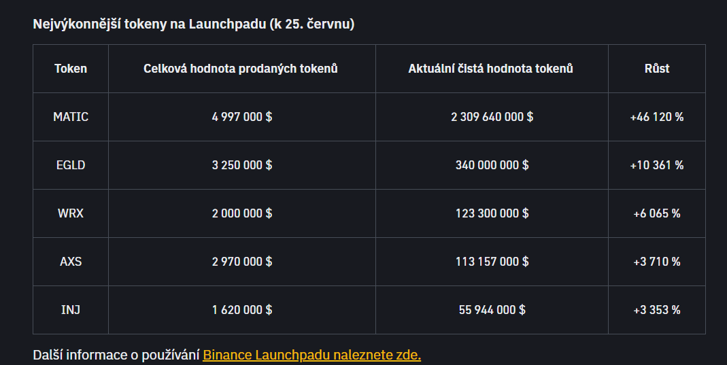Screen dimensions: 727x365
Task: Click MATIC growth +46 120 %
Action: [657, 117]
